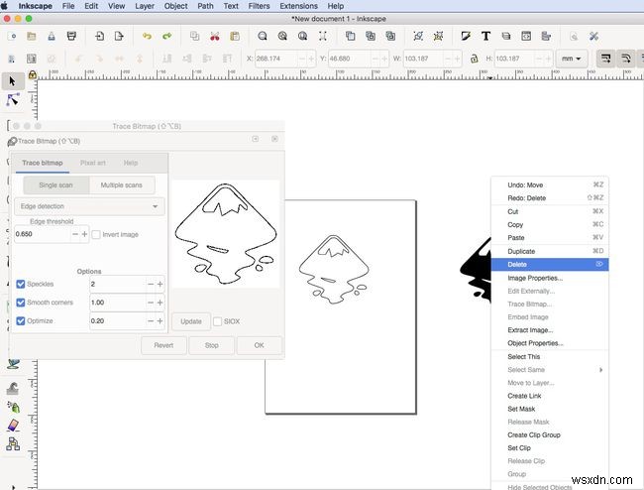Zoom to fit selection icon
This screenshot has height=490, width=644.
[x=263, y=36]
